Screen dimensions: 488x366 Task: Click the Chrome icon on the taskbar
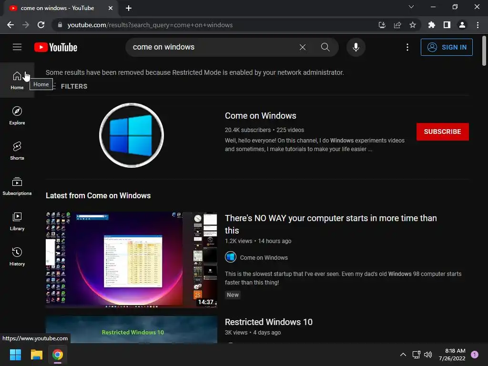click(58, 355)
